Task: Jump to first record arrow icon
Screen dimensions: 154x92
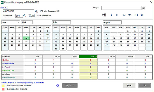Action: tap(136, 15)
